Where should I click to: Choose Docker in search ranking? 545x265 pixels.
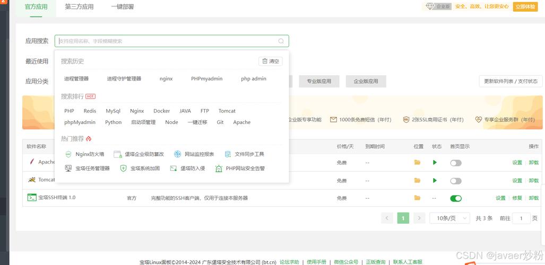click(162, 111)
